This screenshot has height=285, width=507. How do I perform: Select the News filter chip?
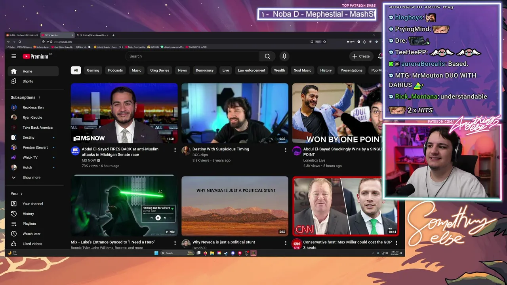coord(182,70)
